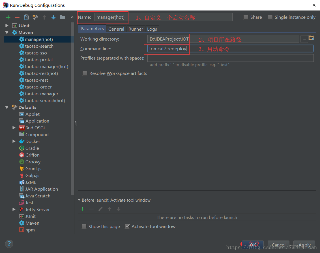Click into the Name field
The image size is (320, 253).
coord(163,17)
